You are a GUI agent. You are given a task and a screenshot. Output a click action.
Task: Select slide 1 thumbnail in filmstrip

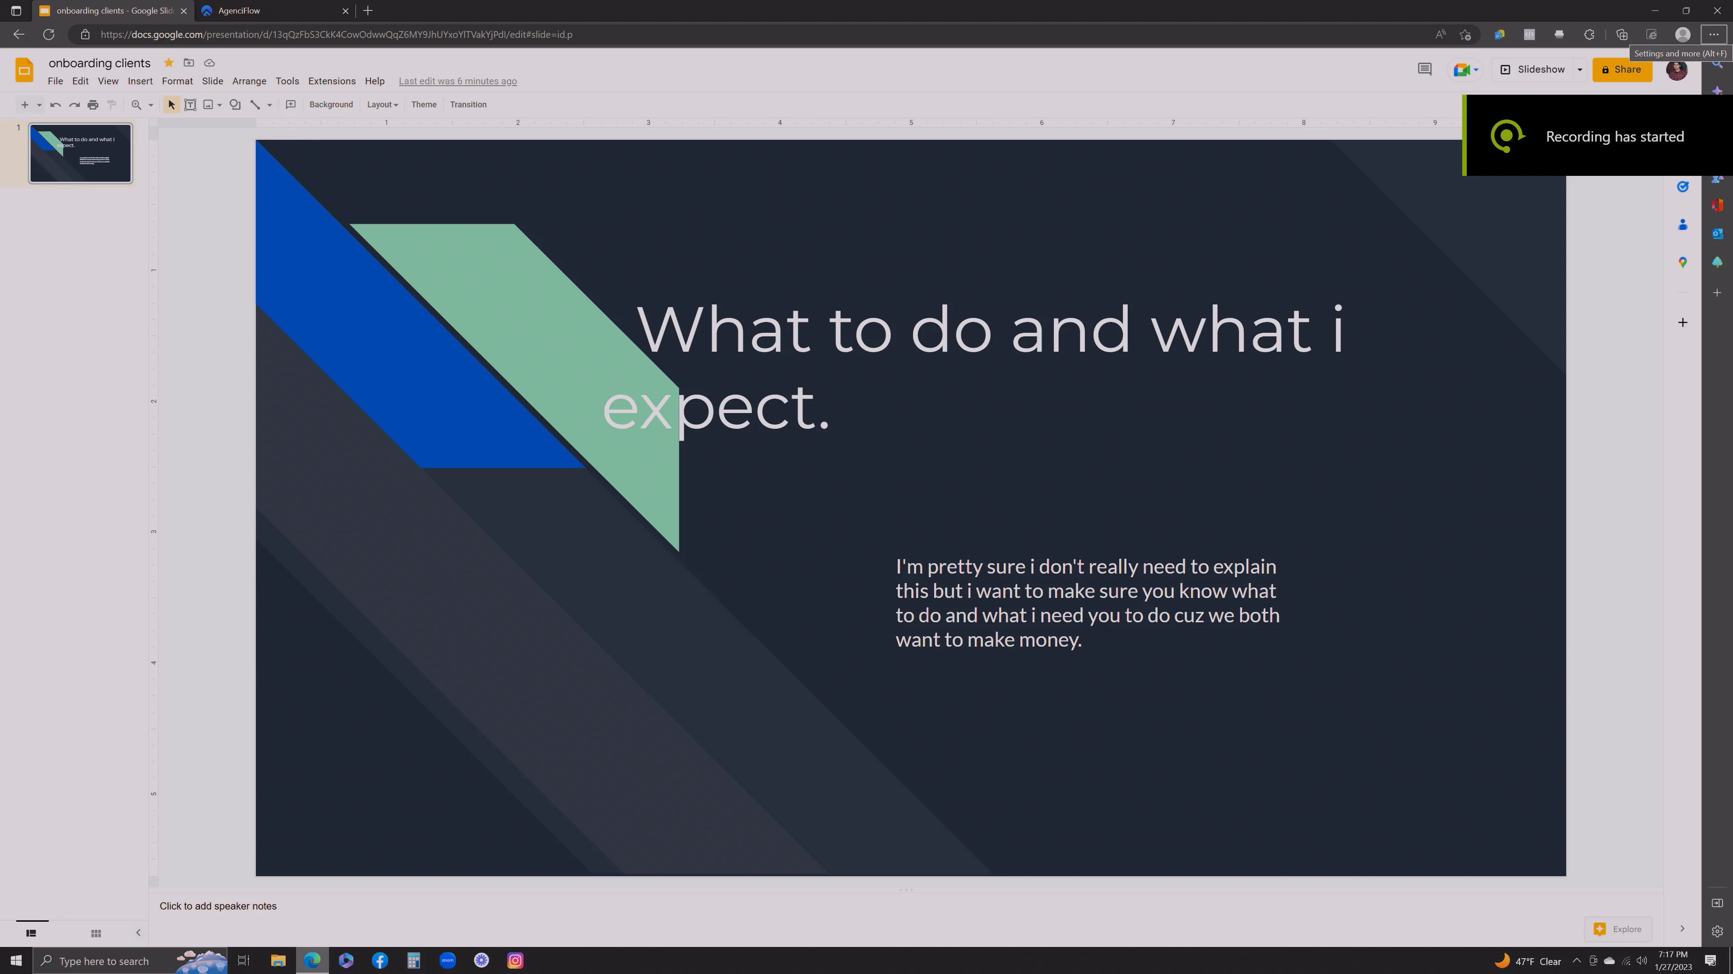[x=80, y=153]
